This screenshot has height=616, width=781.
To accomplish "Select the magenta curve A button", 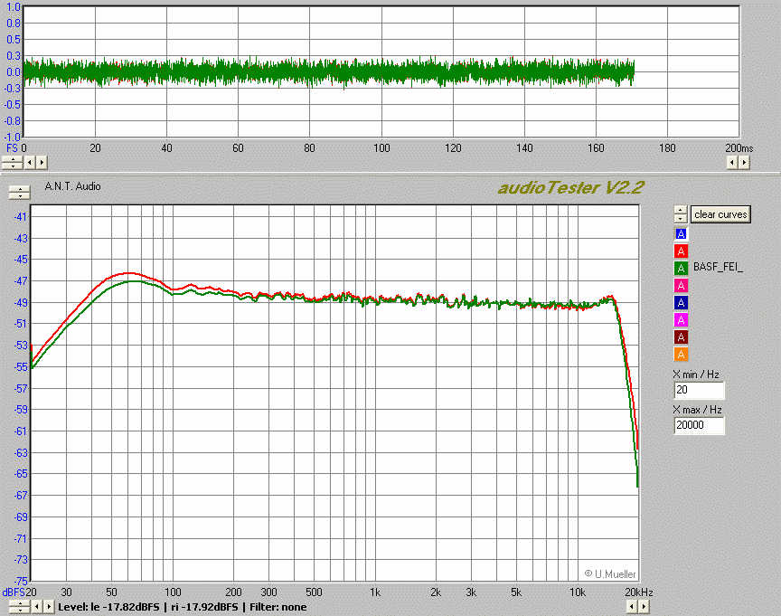I will tap(681, 320).
